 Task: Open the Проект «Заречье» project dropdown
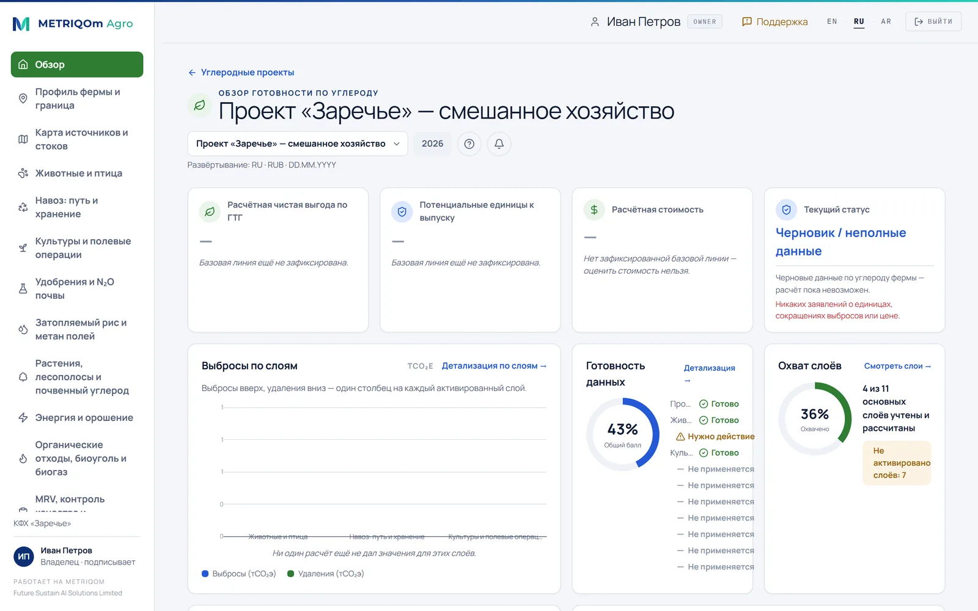(x=298, y=144)
